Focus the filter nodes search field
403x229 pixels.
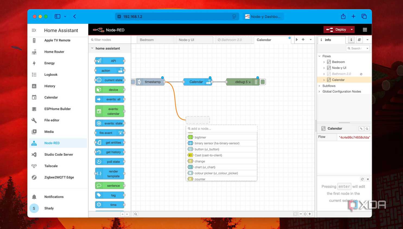click(110, 40)
